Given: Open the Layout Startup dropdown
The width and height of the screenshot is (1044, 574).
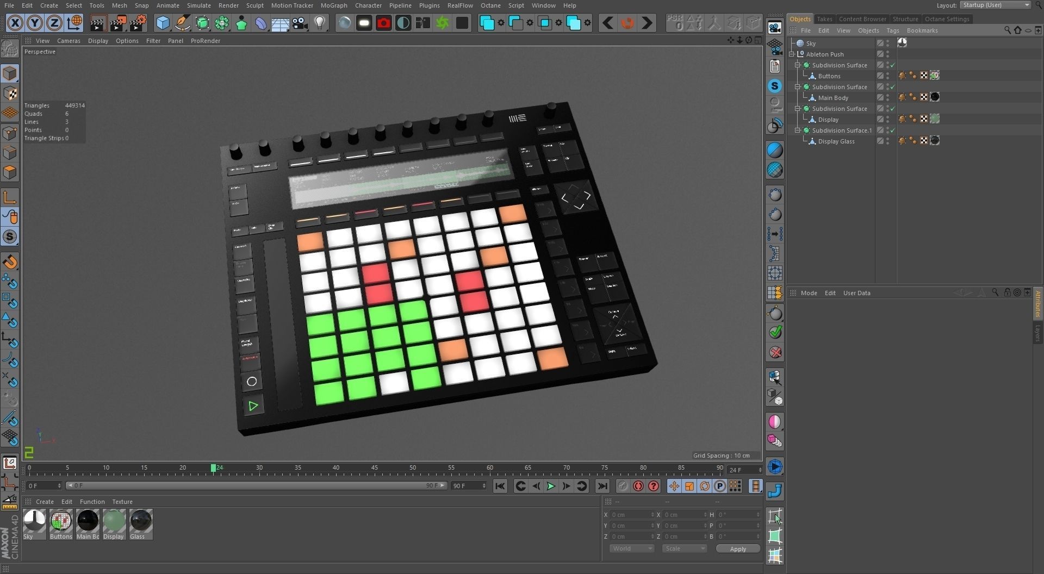Looking at the screenshot, I should (x=995, y=5).
